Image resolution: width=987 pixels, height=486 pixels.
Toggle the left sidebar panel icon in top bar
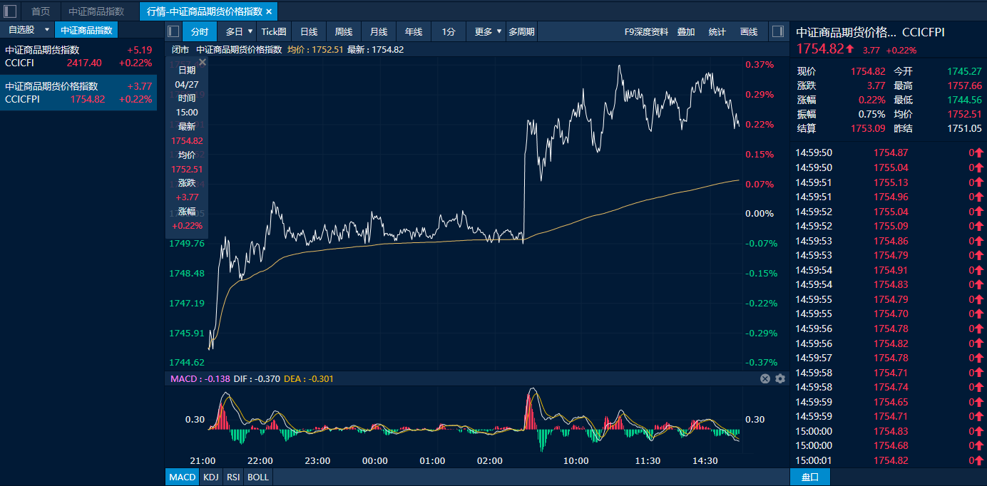point(10,11)
